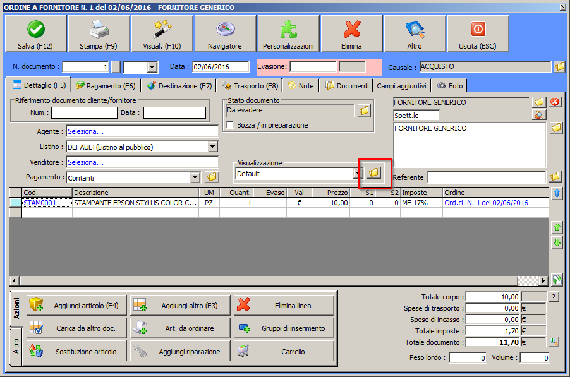Click Uscita (ESC) exit button
Viewport: 570px width, 377px height.
[x=478, y=33]
